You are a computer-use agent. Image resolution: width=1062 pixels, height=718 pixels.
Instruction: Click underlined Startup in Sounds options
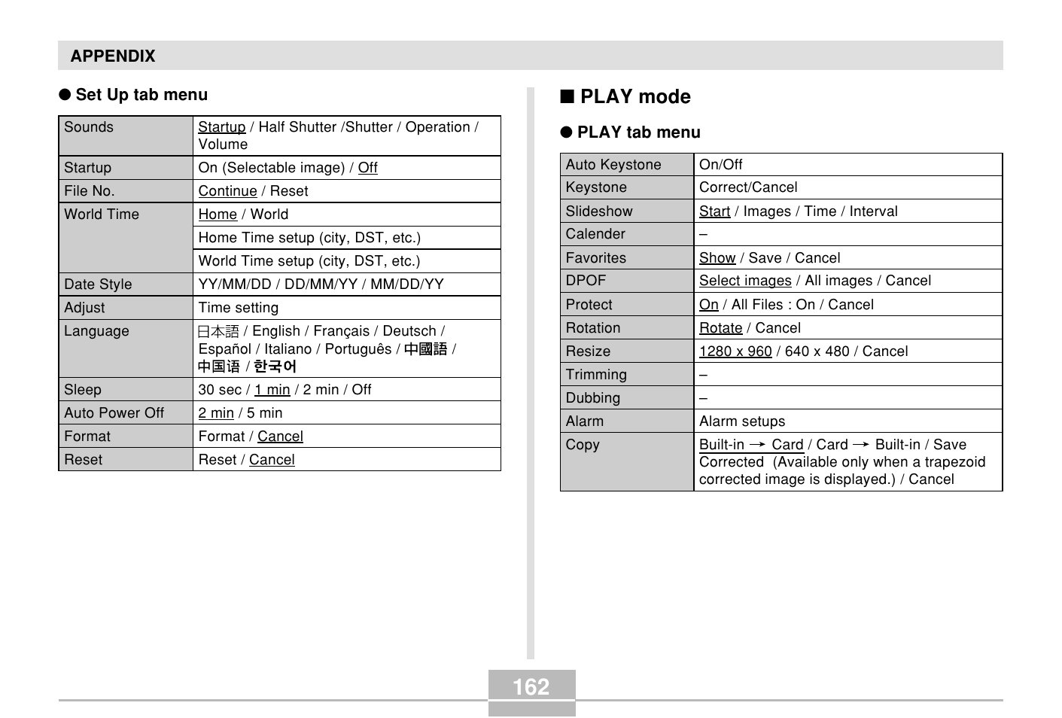[222, 127]
